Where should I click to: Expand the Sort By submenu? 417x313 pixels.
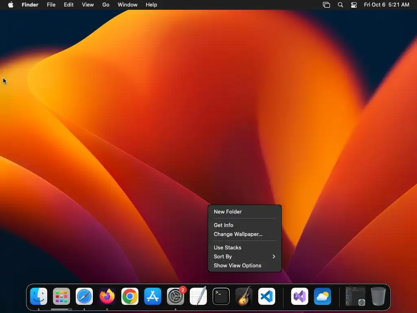pyautogui.click(x=245, y=256)
